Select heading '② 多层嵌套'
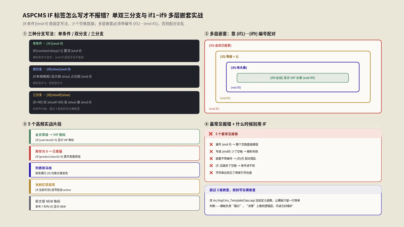 pyautogui.click(x=240, y=34)
